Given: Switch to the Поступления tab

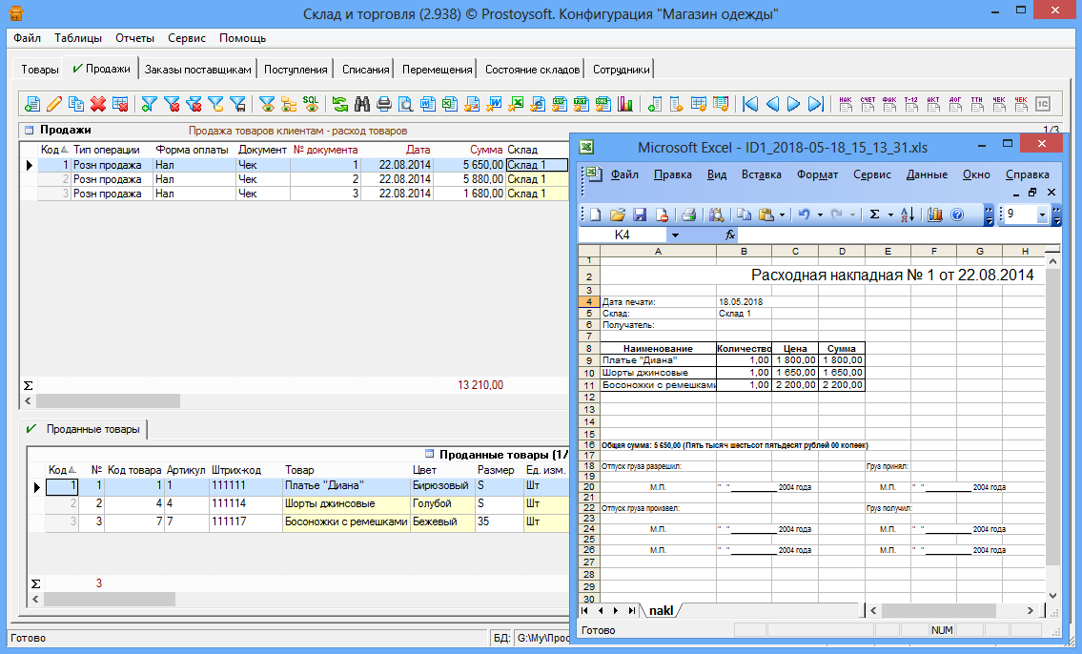Looking at the screenshot, I should coord(296,69).
